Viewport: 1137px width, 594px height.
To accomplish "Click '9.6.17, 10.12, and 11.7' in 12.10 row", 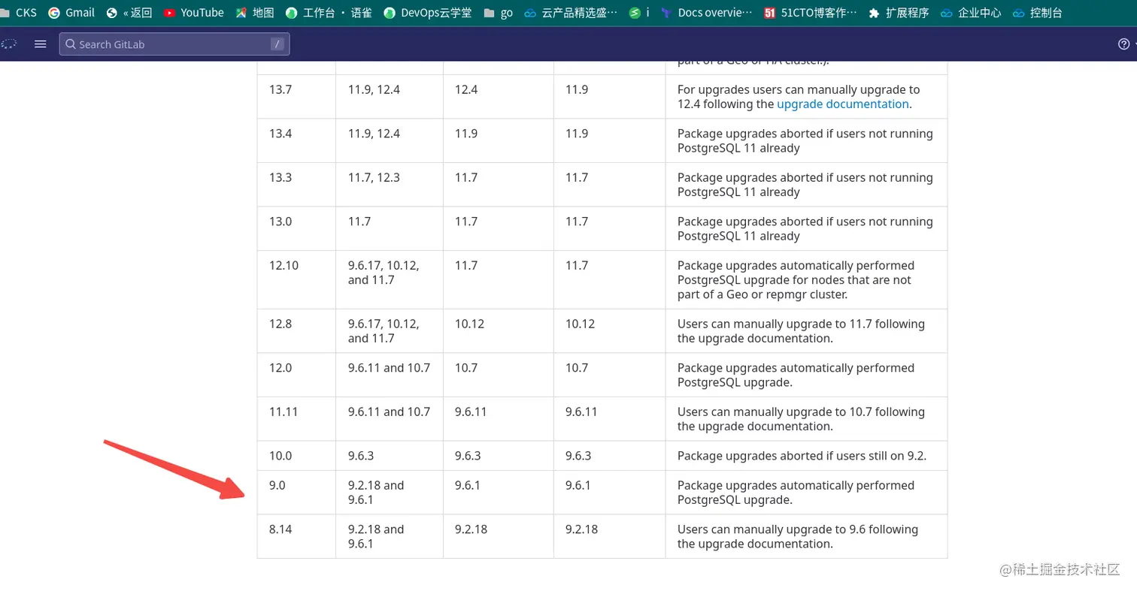I will coord(384,273).
